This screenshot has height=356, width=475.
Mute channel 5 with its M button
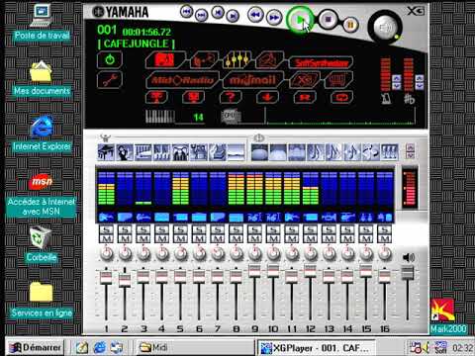[x=180, y=238]
